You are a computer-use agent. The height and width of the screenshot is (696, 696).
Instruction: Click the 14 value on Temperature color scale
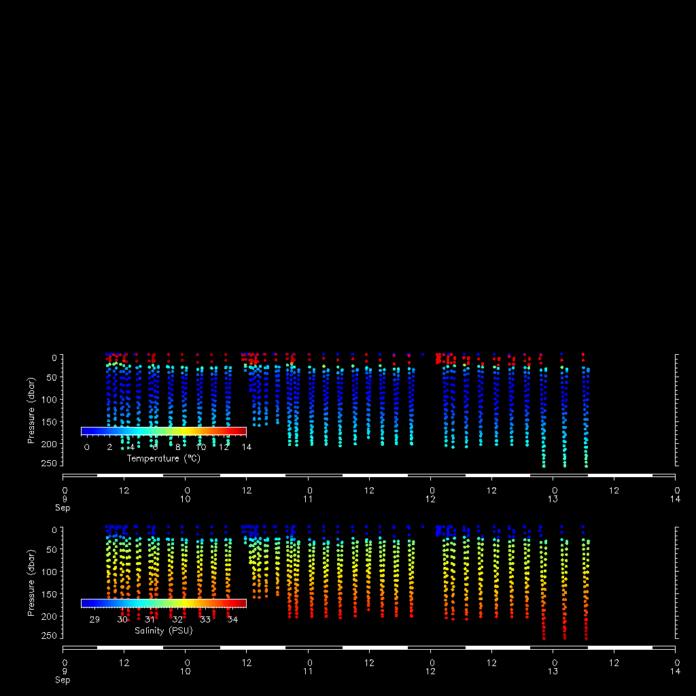[x=247, y=447]
